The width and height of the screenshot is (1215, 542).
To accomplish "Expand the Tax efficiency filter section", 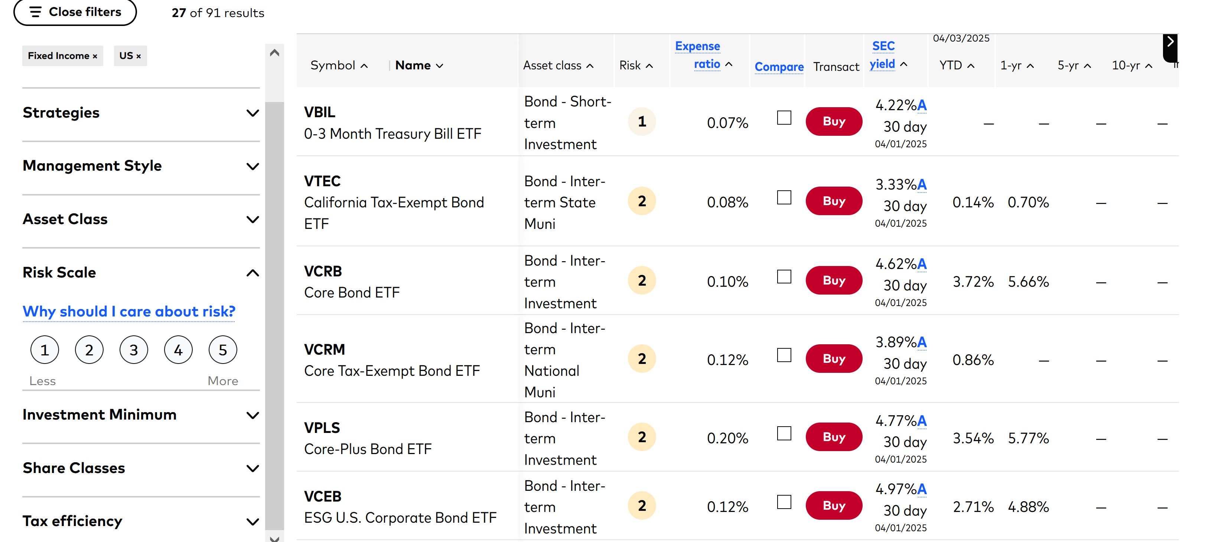I will pyautogui.click(x=141, y=521).
